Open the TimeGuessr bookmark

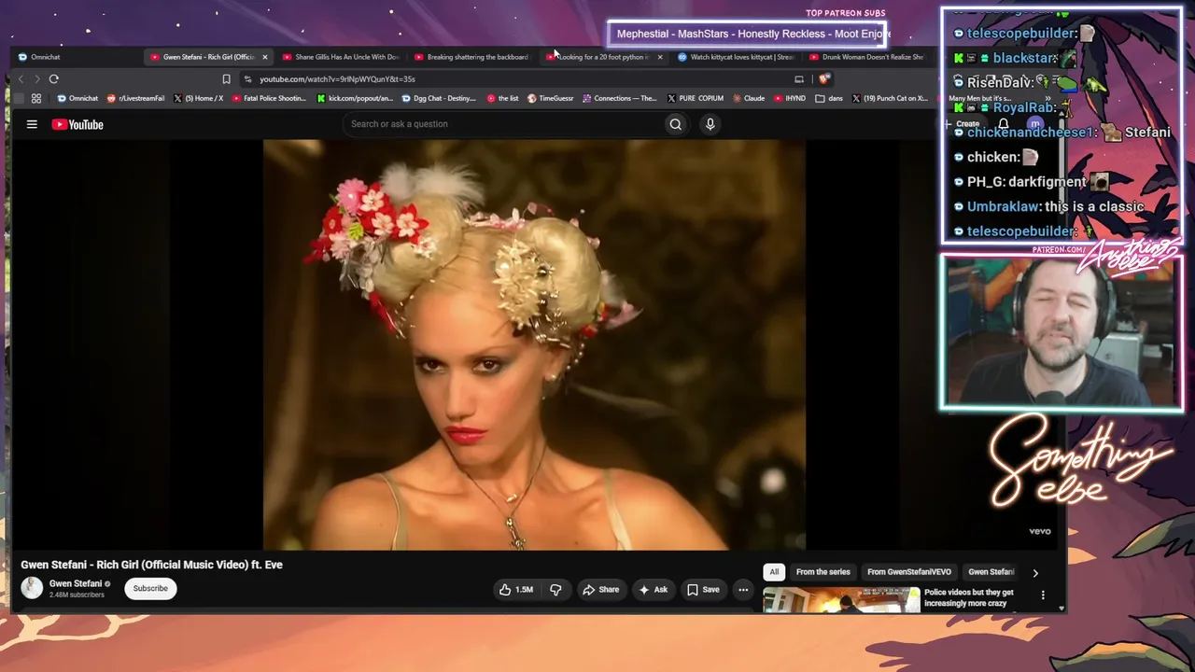point(551,98)
